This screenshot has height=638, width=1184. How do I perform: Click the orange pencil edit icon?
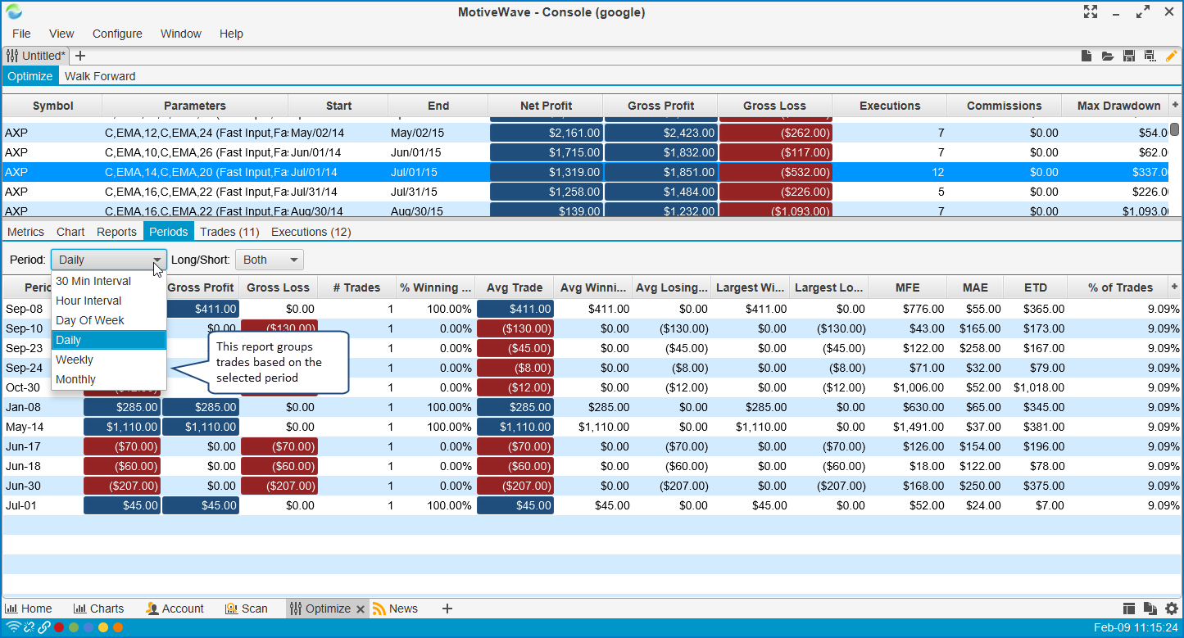coord(1172,56)
